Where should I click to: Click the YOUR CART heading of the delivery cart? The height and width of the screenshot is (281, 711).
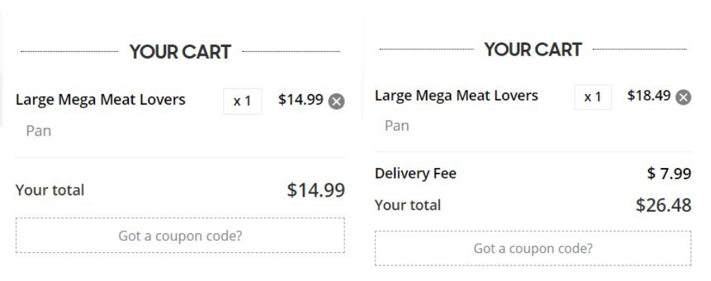click(533, 50)
